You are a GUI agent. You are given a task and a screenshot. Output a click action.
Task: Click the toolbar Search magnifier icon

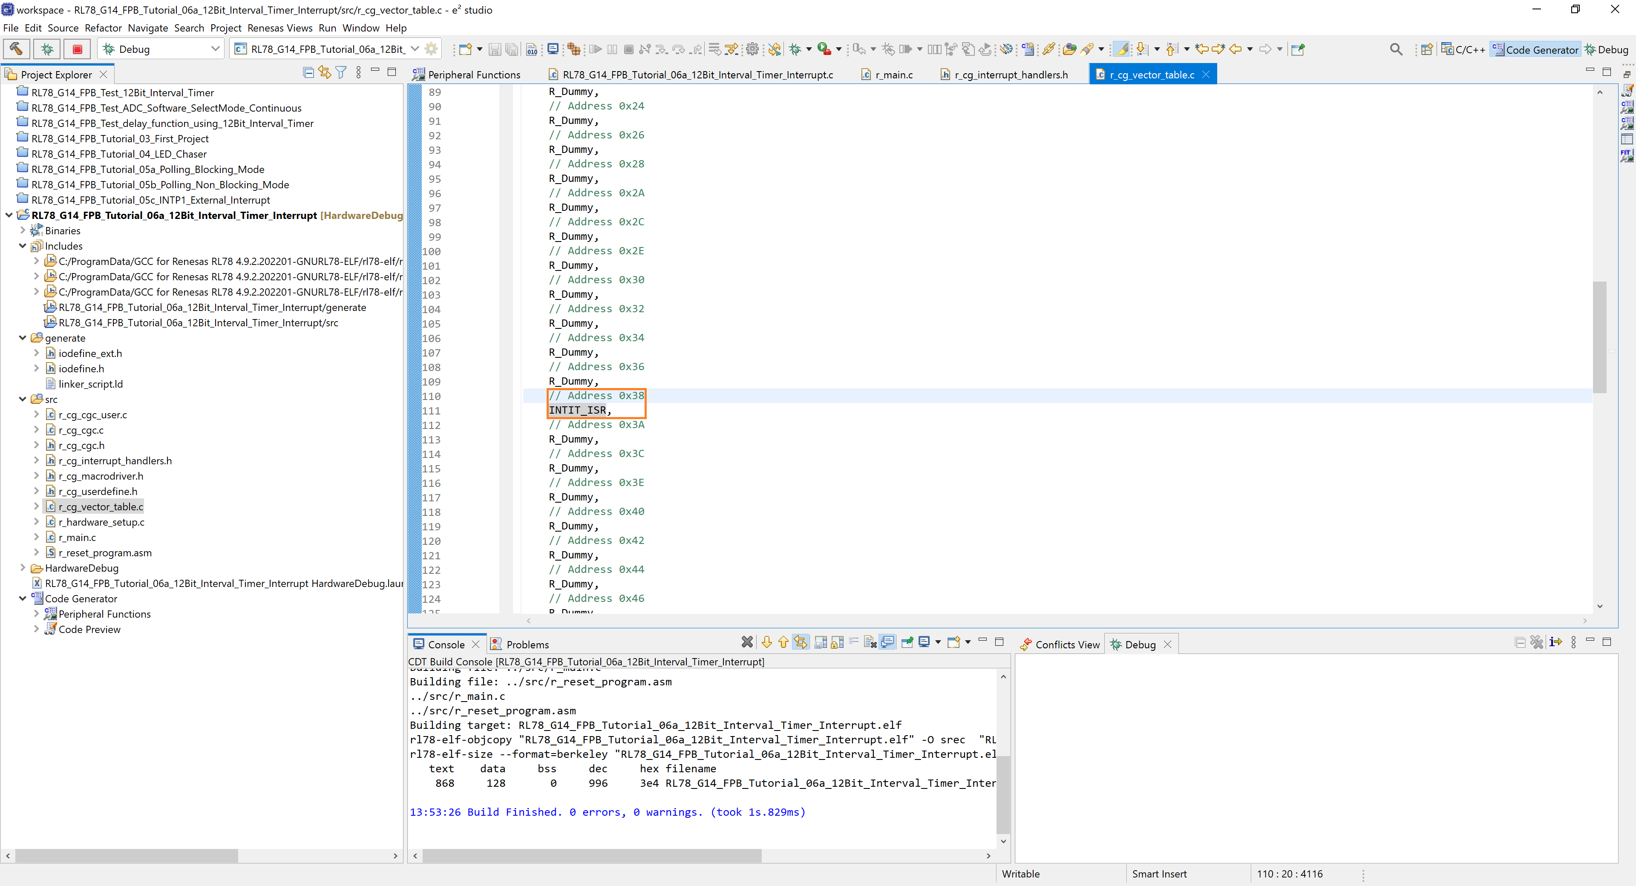[x=1395, y=49]
